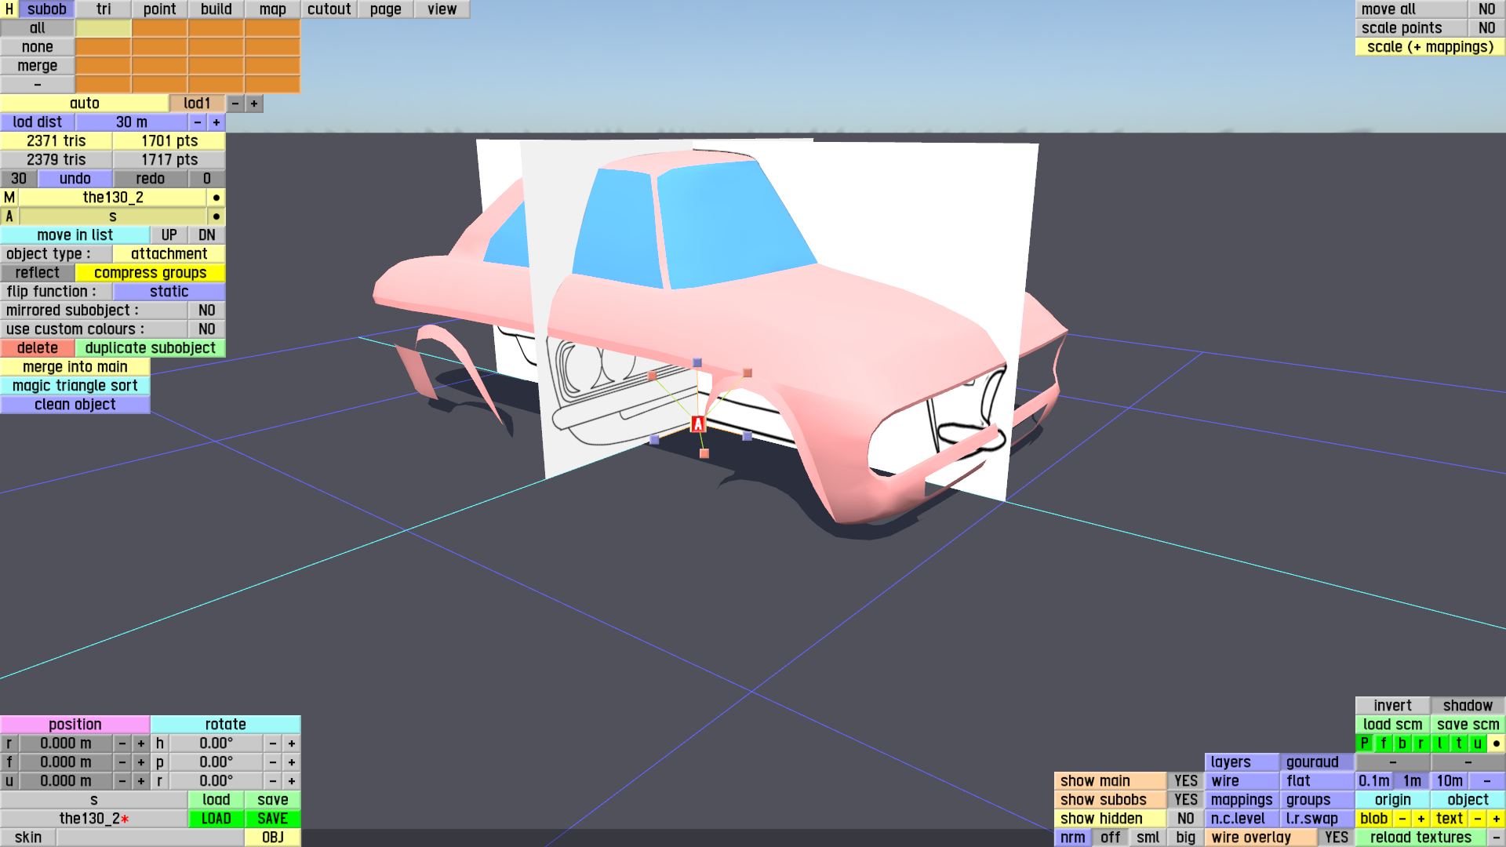Toggle wire overlay YES setting
The height and width of the screenshot is (847, 1506).
pyautogui.click(x=1336, y=838)
